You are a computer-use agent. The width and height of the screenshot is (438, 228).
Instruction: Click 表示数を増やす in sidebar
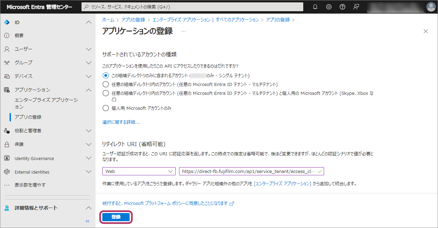tap(30, 185)
